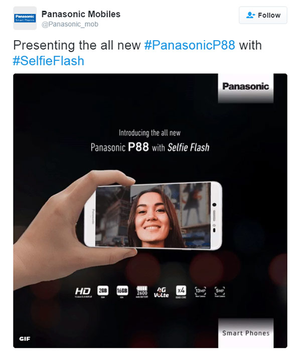This screenshot has height=351, width=301.
Task: Click the 5MP front camera icon
Action: [220, 292]
